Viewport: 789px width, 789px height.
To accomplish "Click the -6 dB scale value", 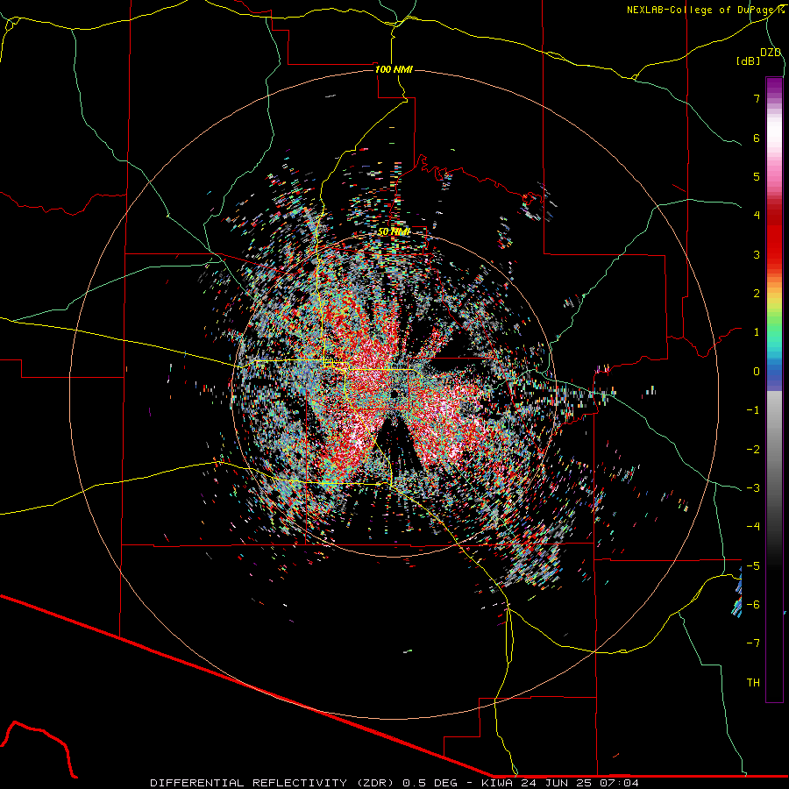I will tap(753, 604).
